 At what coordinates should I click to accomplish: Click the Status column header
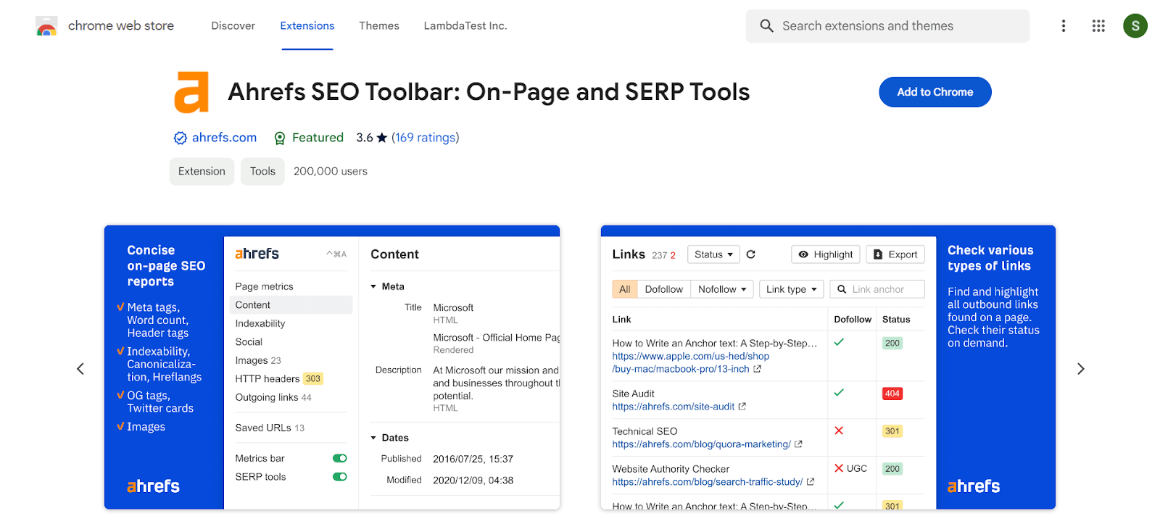896,320
